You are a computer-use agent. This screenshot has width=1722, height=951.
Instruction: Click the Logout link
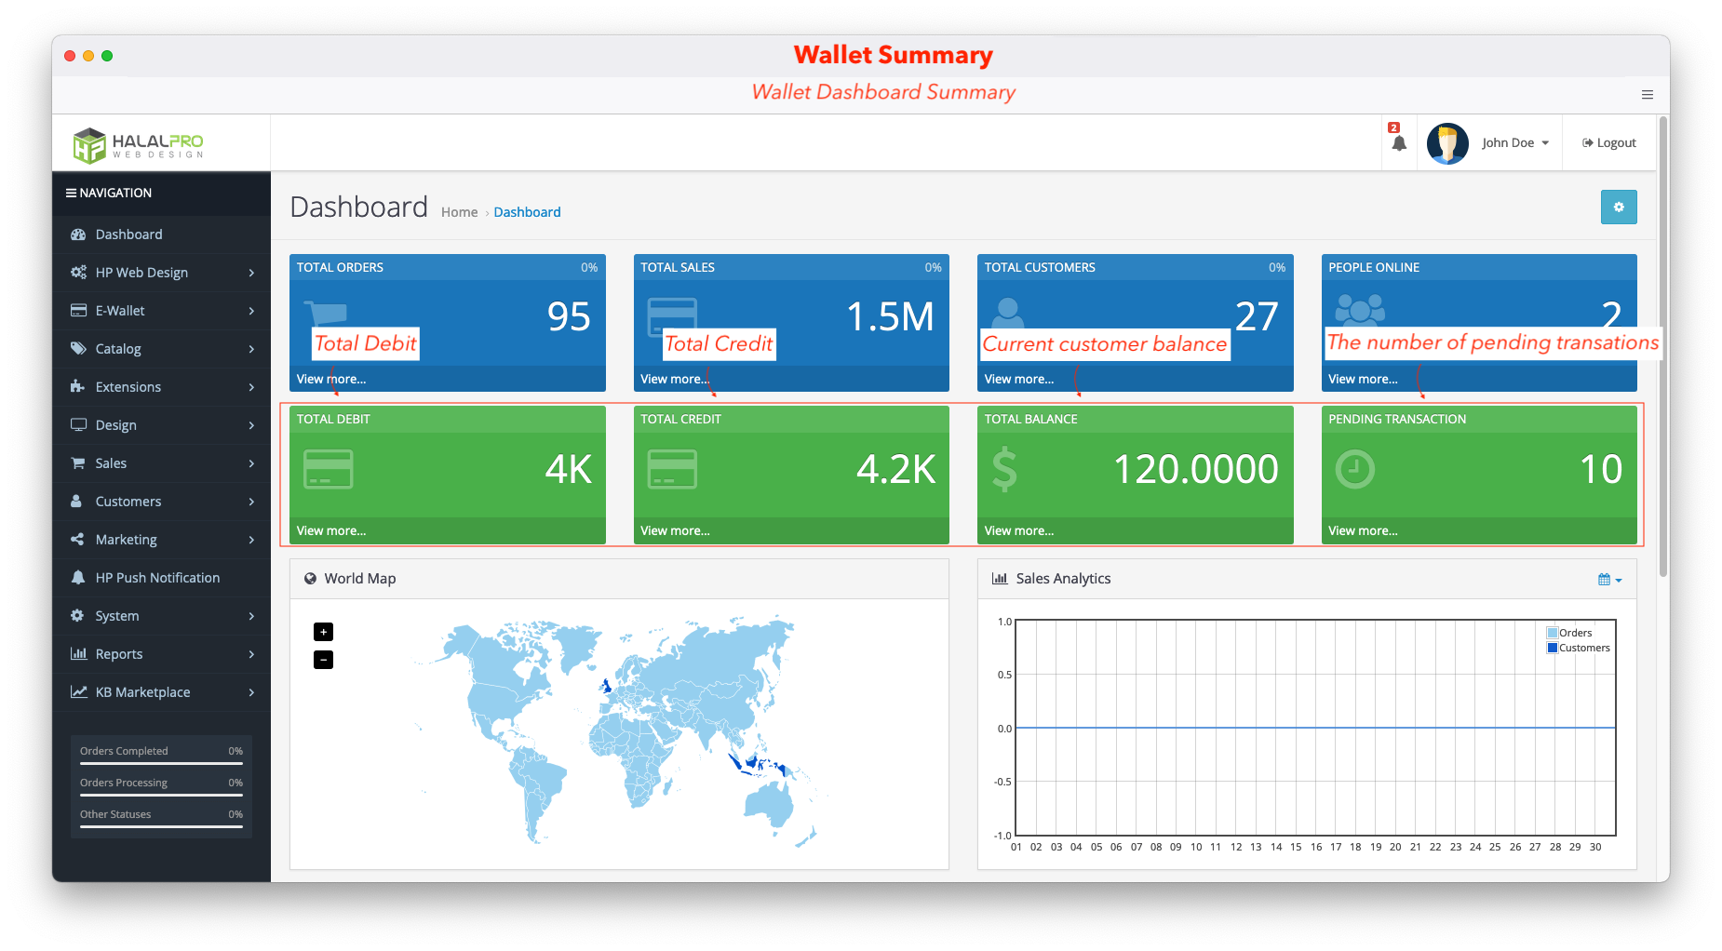[x=1608, y=143]
